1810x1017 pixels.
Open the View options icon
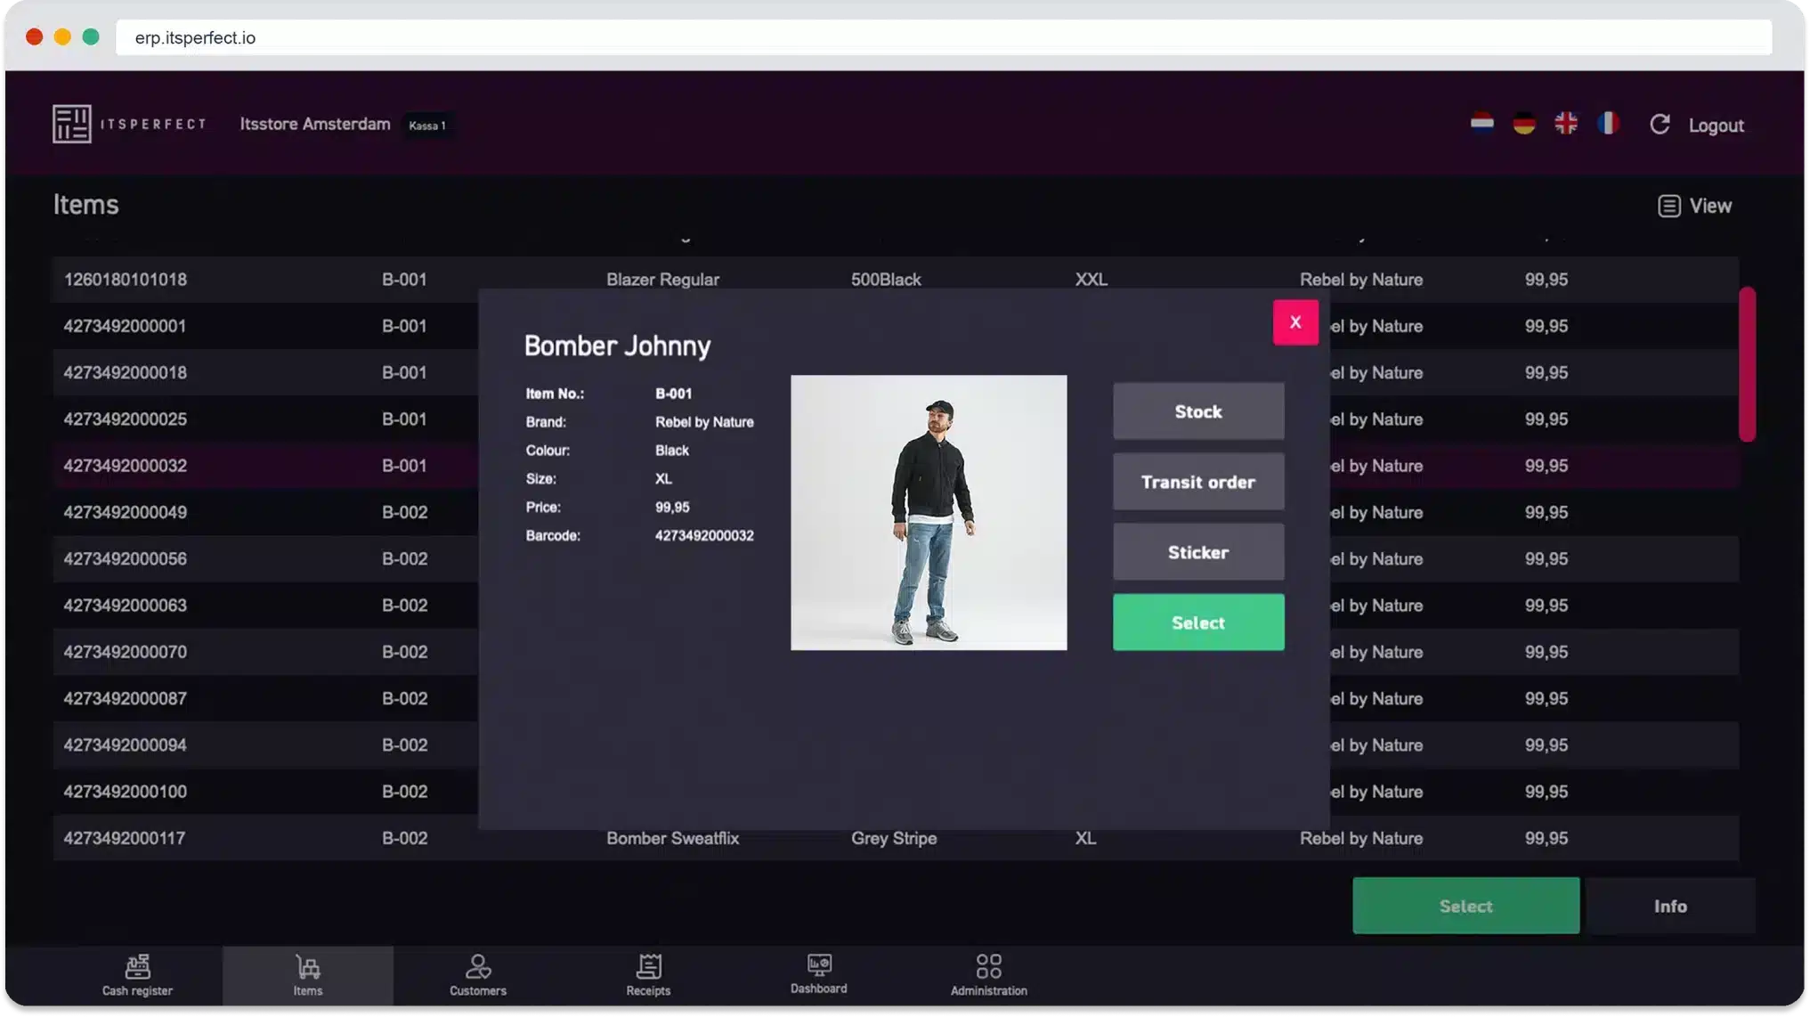(1668, 206)
